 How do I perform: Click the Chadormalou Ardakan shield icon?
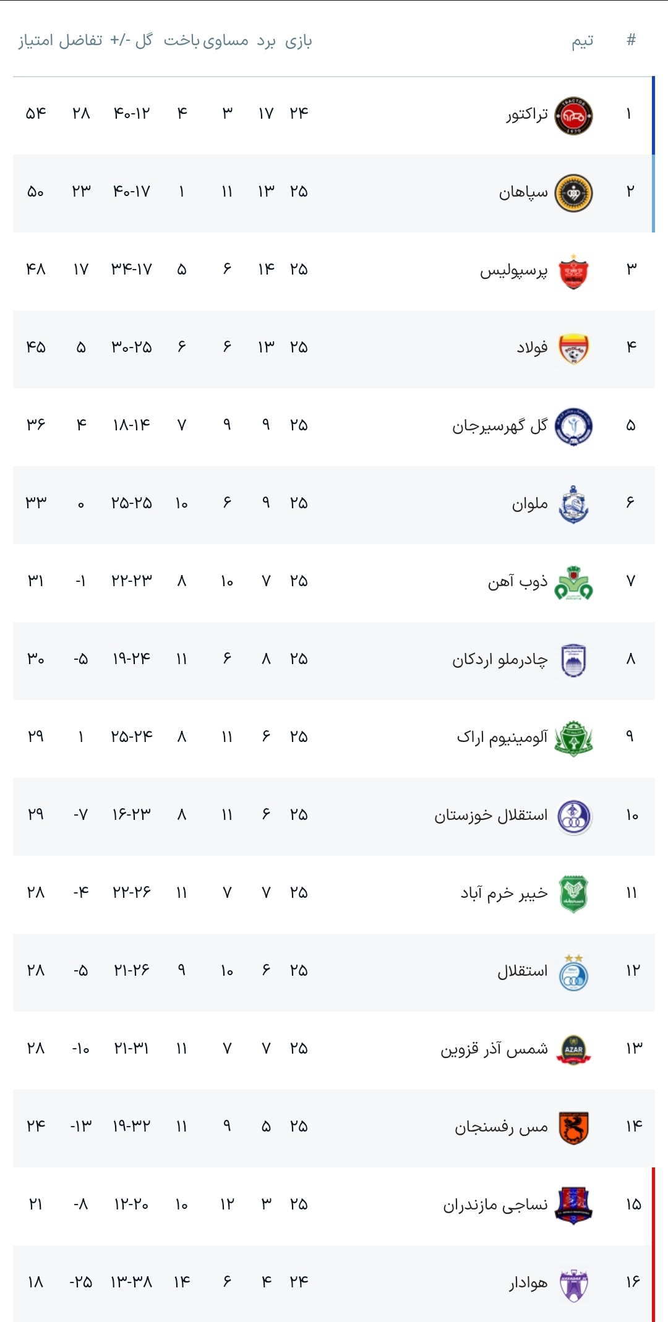573,660
